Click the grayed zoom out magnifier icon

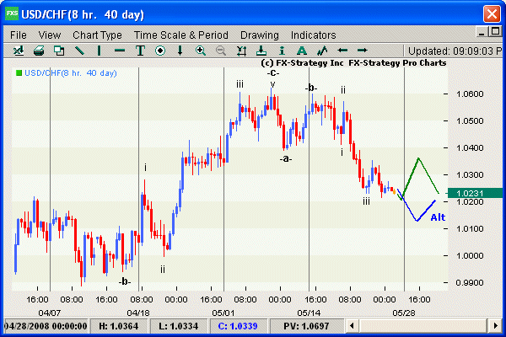pyautogui.click(x=221, y=51)
